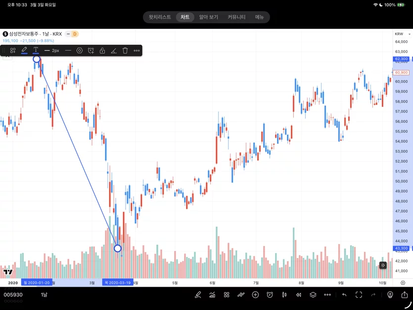The width and height of the screenshot is (413, 310).
Task: Open drawing settings hexagon icon
Action: pos(80,51)
